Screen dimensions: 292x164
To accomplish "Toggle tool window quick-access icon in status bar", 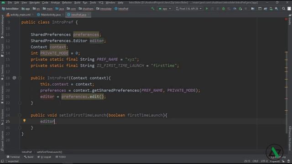I will 2,161.
